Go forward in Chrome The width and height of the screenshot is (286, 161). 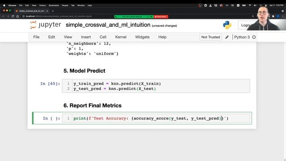8,16
